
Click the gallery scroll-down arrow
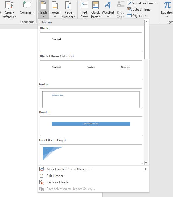(146, 163)
